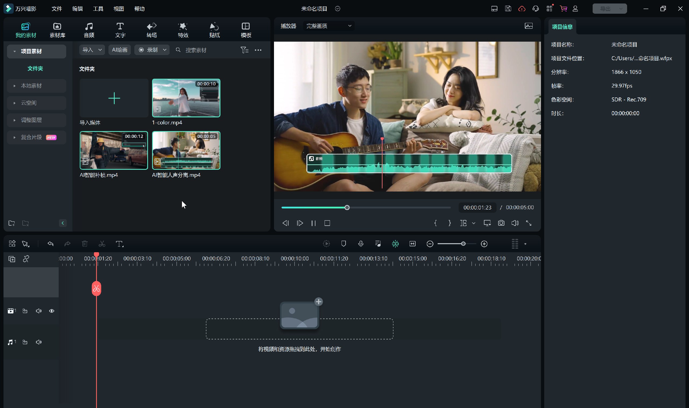This screenshot has width=689, height=408.
Task: Click the 导入 import button
Action: (x=88, y=50)
